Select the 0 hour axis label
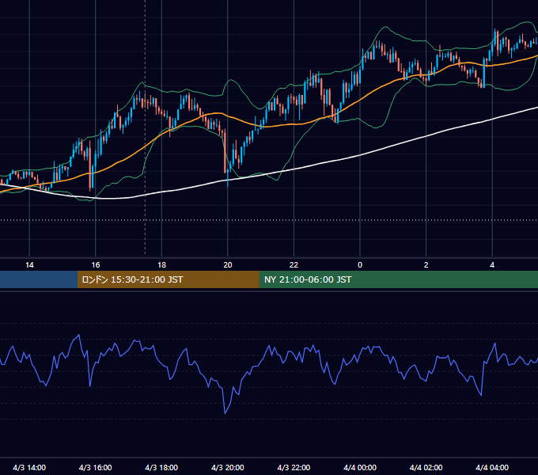The width and height of the screenshot is (538, 475). (x=360, y=265)
